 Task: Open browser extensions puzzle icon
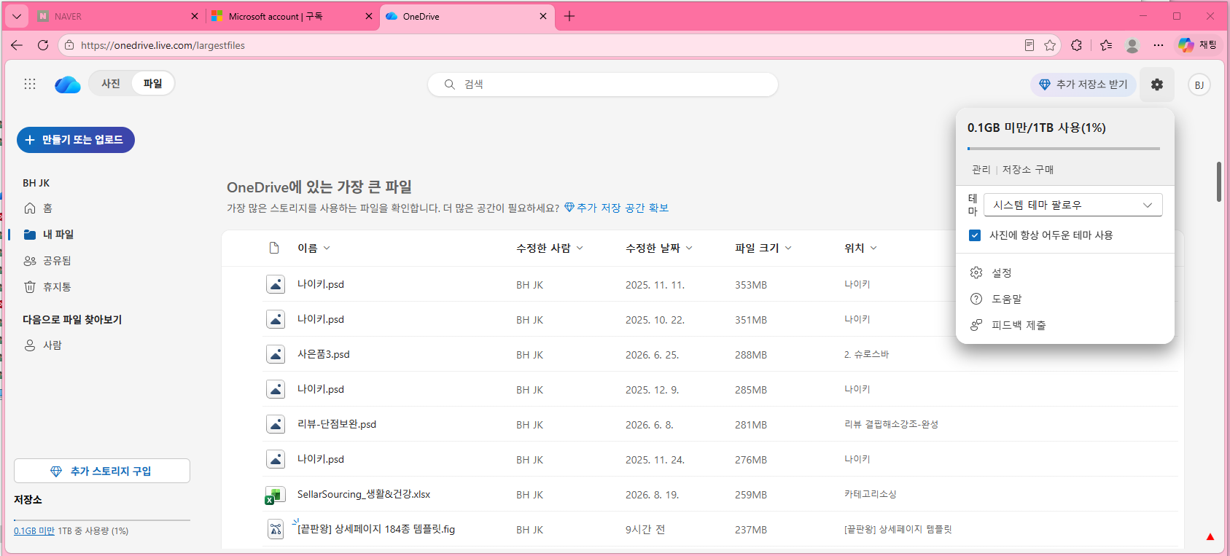(x=1077, y=45)
